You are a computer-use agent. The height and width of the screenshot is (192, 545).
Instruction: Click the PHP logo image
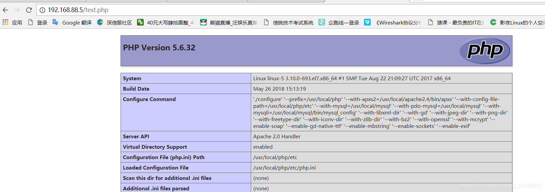click(485, 51)
